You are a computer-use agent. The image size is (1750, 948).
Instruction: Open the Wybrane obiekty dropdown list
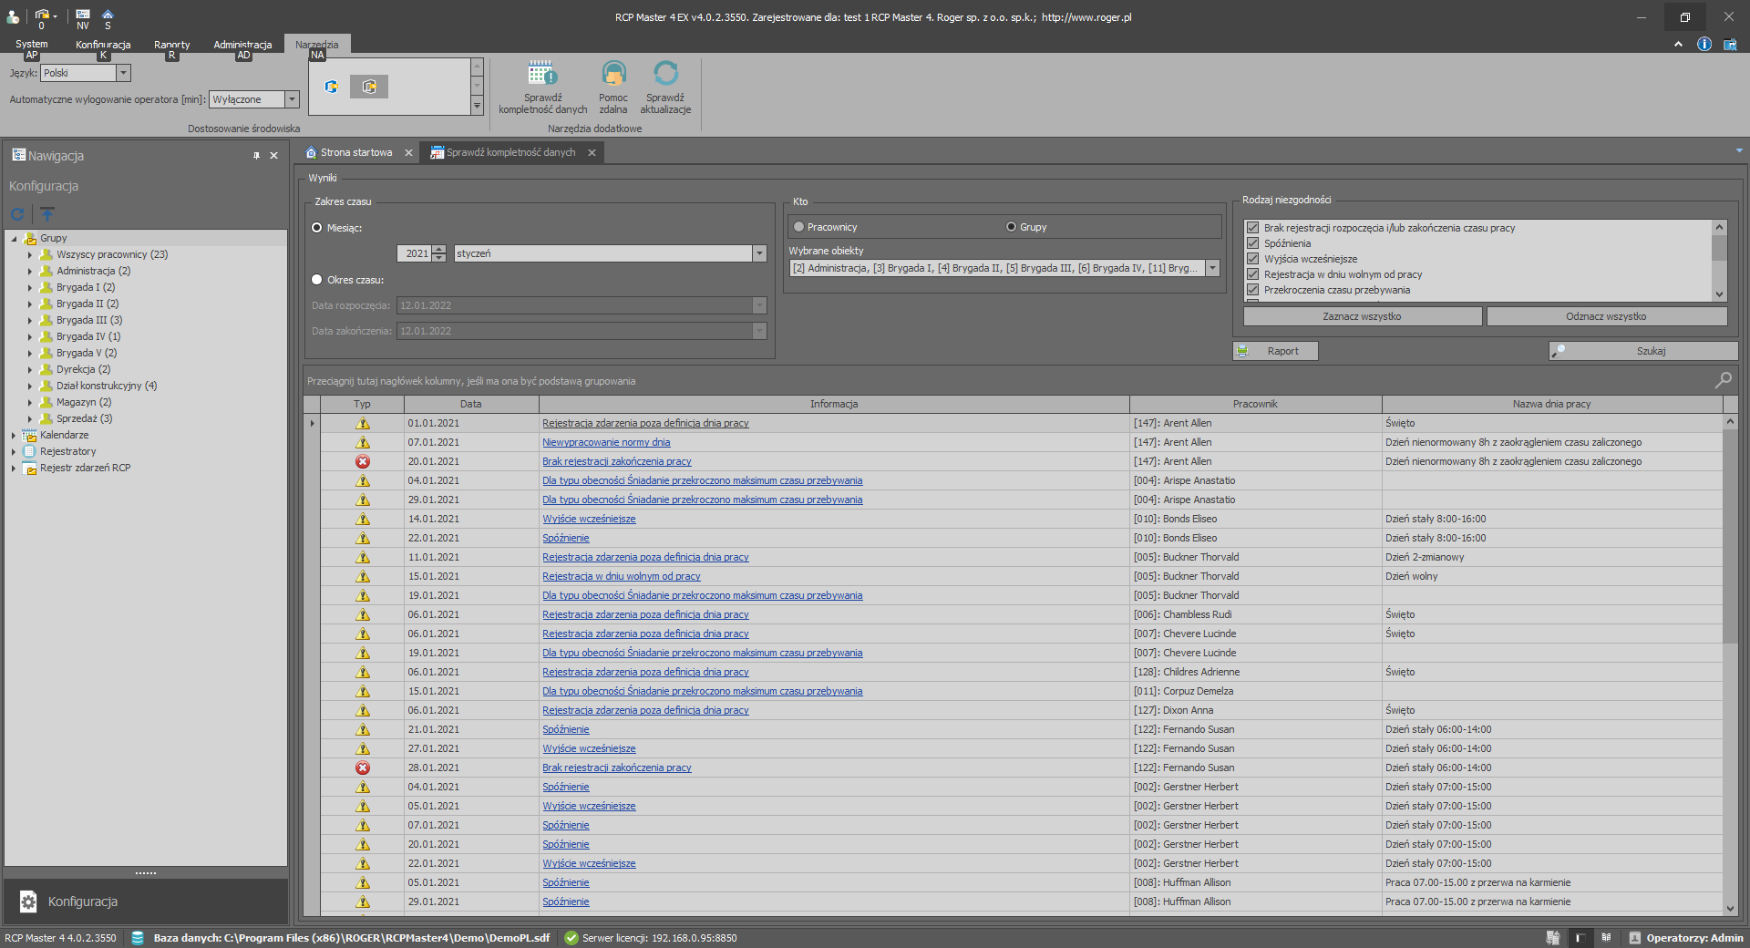point(1212,268)
